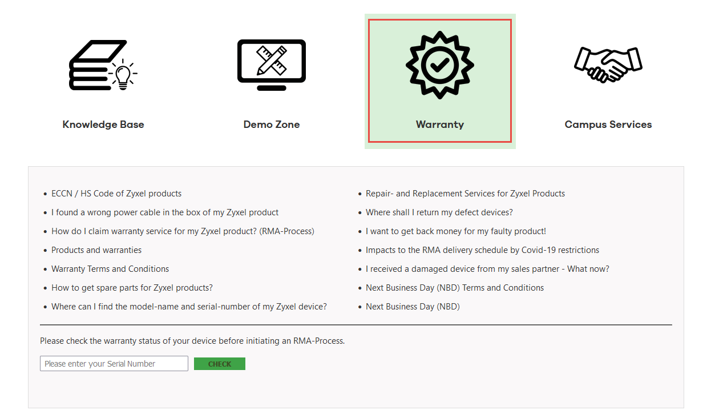Open Repair- and Replacement Services article

coord(465,194)
